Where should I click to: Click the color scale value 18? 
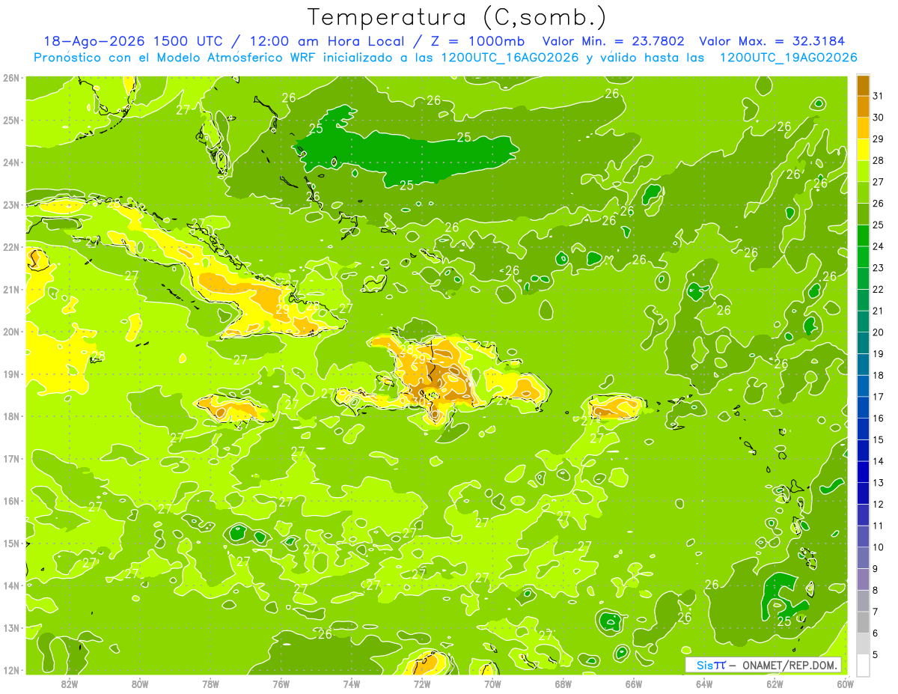coord(879,376)
